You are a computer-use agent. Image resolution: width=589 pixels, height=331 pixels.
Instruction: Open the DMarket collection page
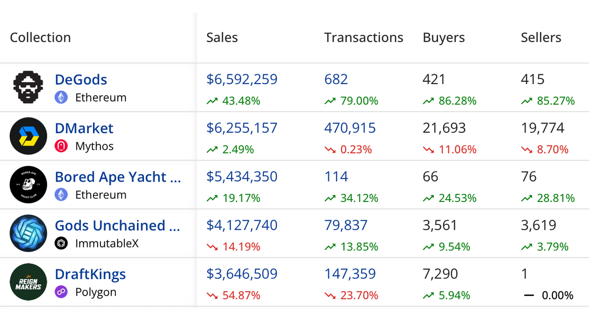click(84, 128)
